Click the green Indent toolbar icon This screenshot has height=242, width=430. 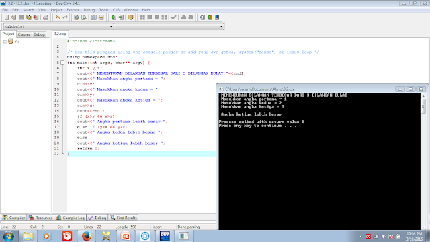tap(114, 17)
